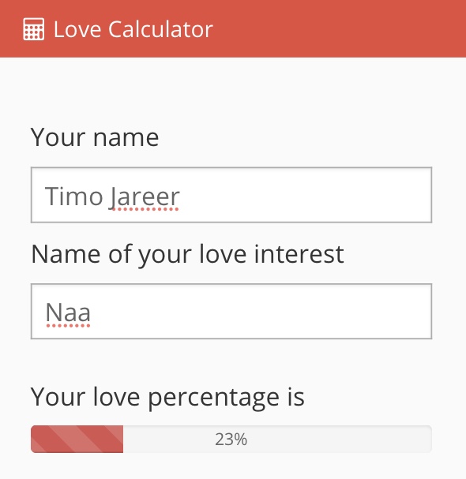Click the 'Your name' label
Screen dimensions: 466x479
[95, 137]
